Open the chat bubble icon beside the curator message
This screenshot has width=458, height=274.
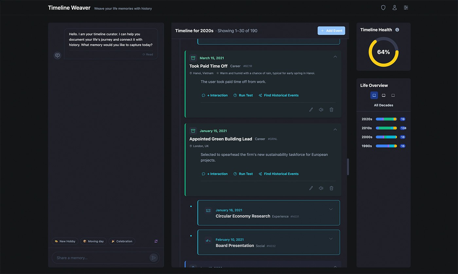[x=58, y=55]
